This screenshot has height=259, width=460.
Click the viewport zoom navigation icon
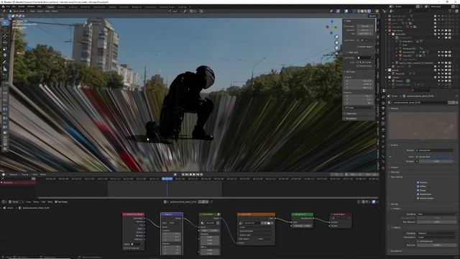(337, 37)
